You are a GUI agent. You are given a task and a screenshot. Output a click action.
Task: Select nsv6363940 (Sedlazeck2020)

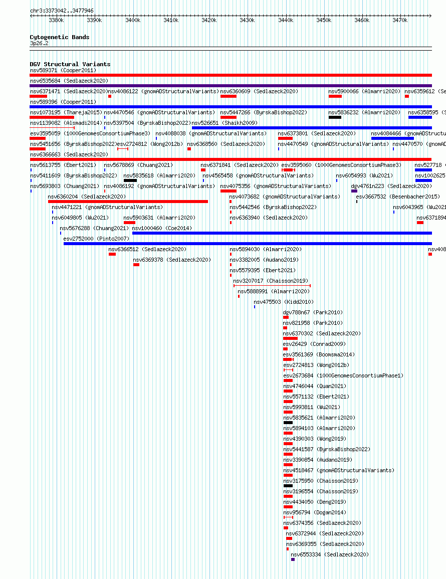(x=269, y=218)
